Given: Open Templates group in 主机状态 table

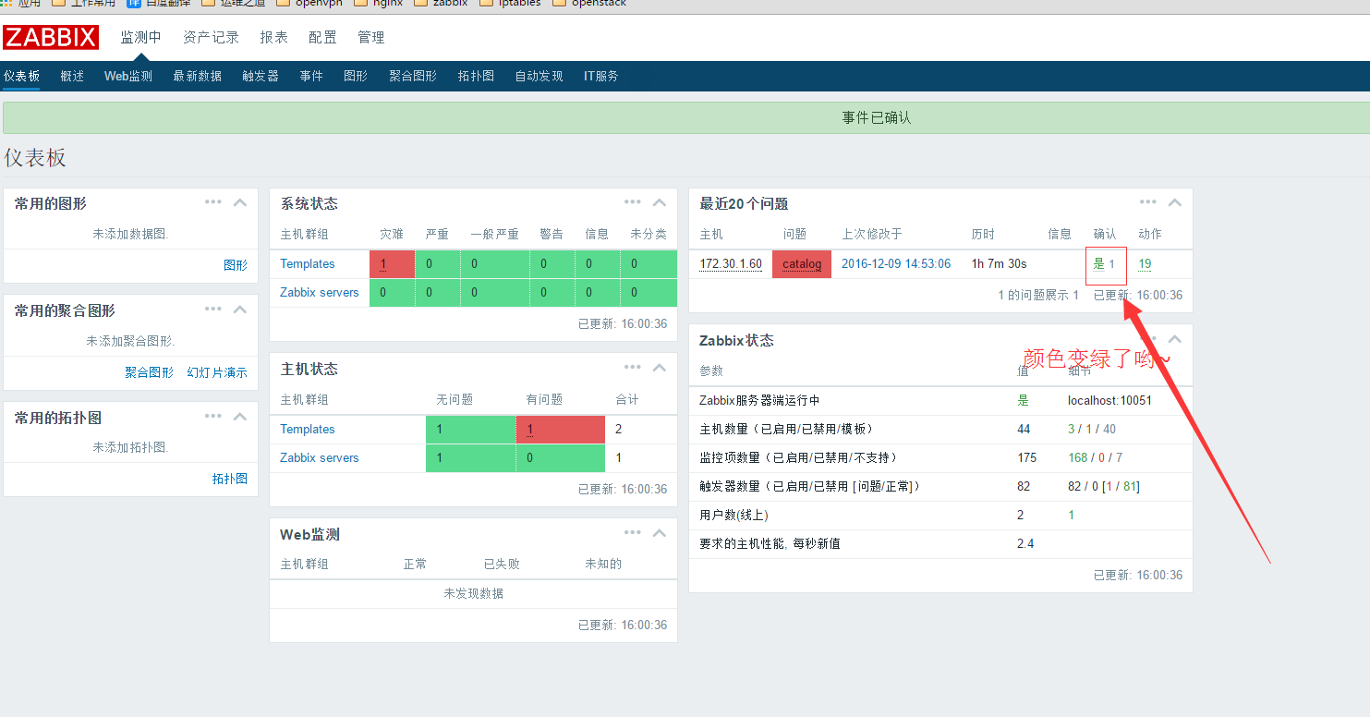Looking at the screenshot, I should click(x=308, y=430).
